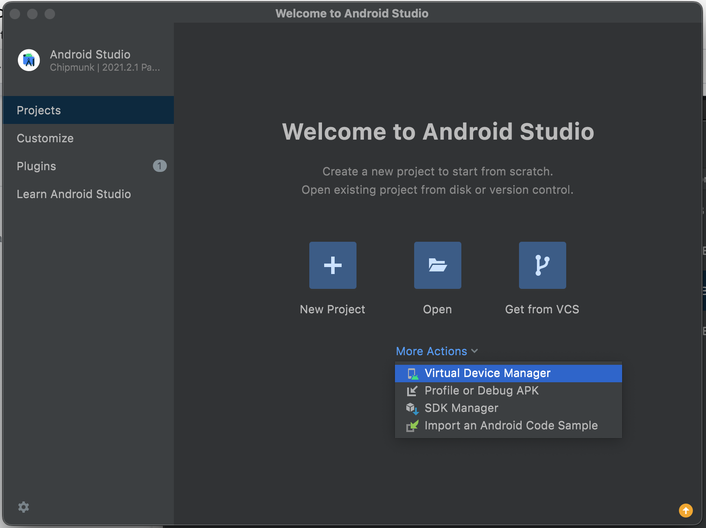Open the Customize tab
This screenshot has height=528, width=706.
[88, 138]
